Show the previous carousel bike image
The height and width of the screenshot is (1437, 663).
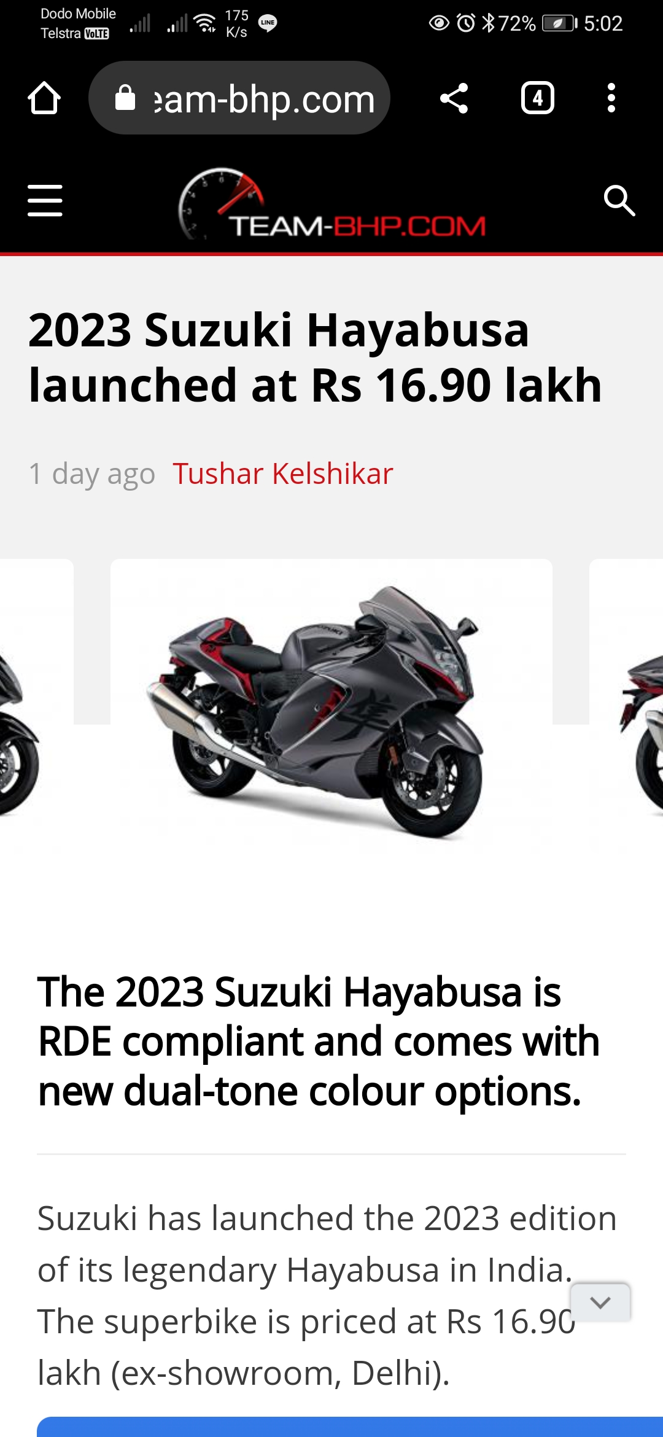tap(31, 706)
